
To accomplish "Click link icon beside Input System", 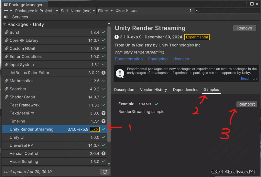I will point(6,65).
